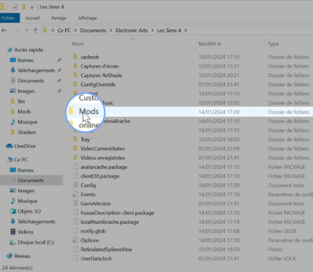Switch to the Affichage ribbon tab
The width and height of the screenshot is (313, 272).
point(87,18)
